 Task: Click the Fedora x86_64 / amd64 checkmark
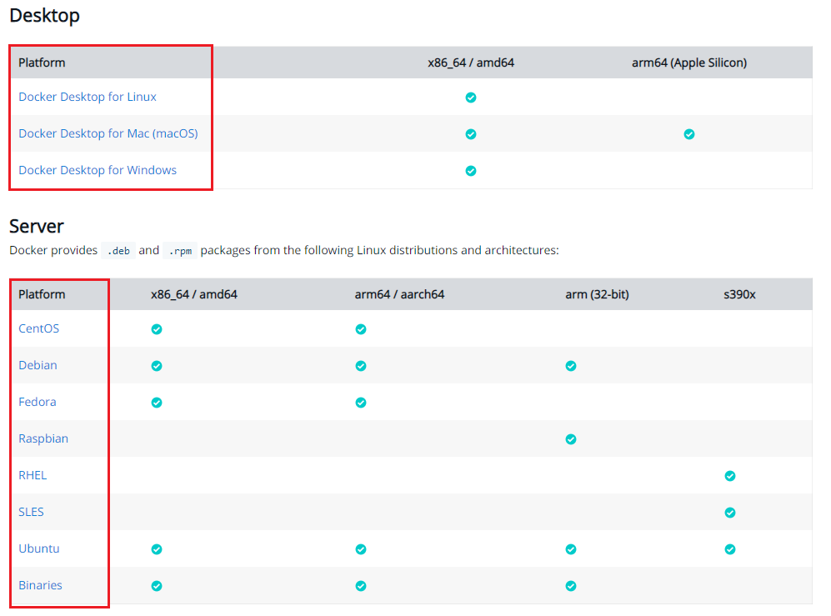(x=157, y=403)
